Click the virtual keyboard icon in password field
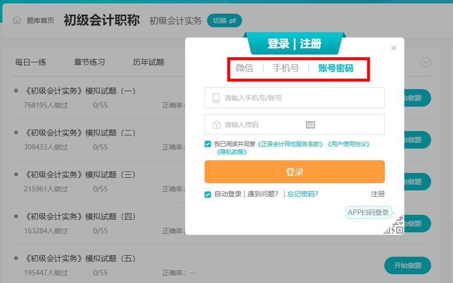 [310, 125]
